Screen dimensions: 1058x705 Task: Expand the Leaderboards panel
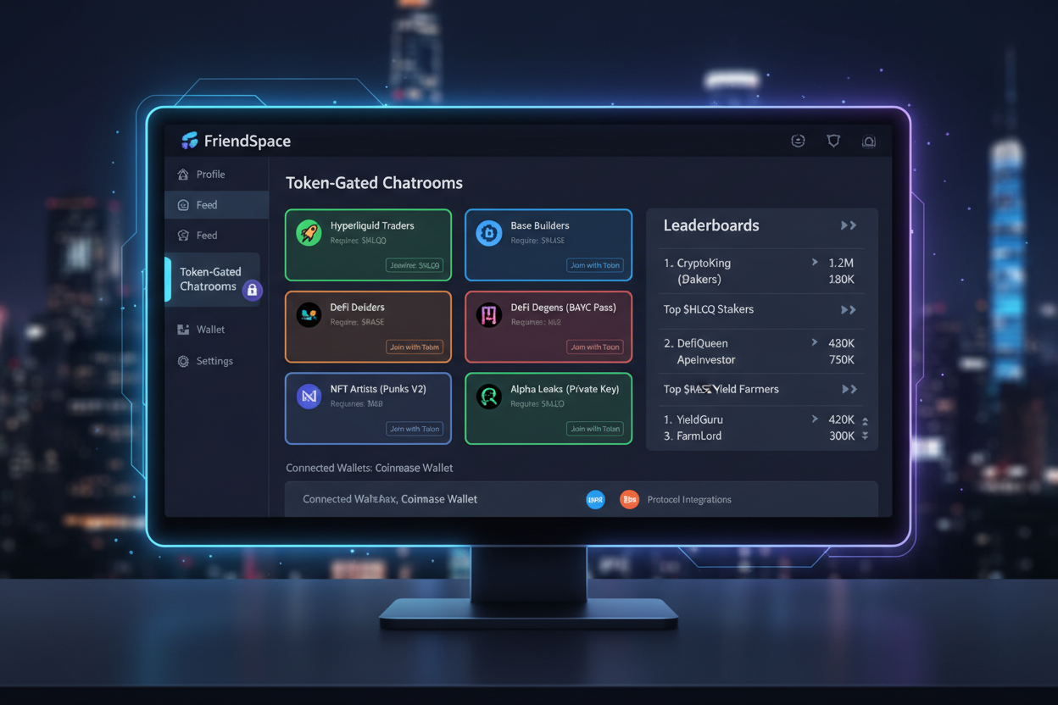pos(847,225)
